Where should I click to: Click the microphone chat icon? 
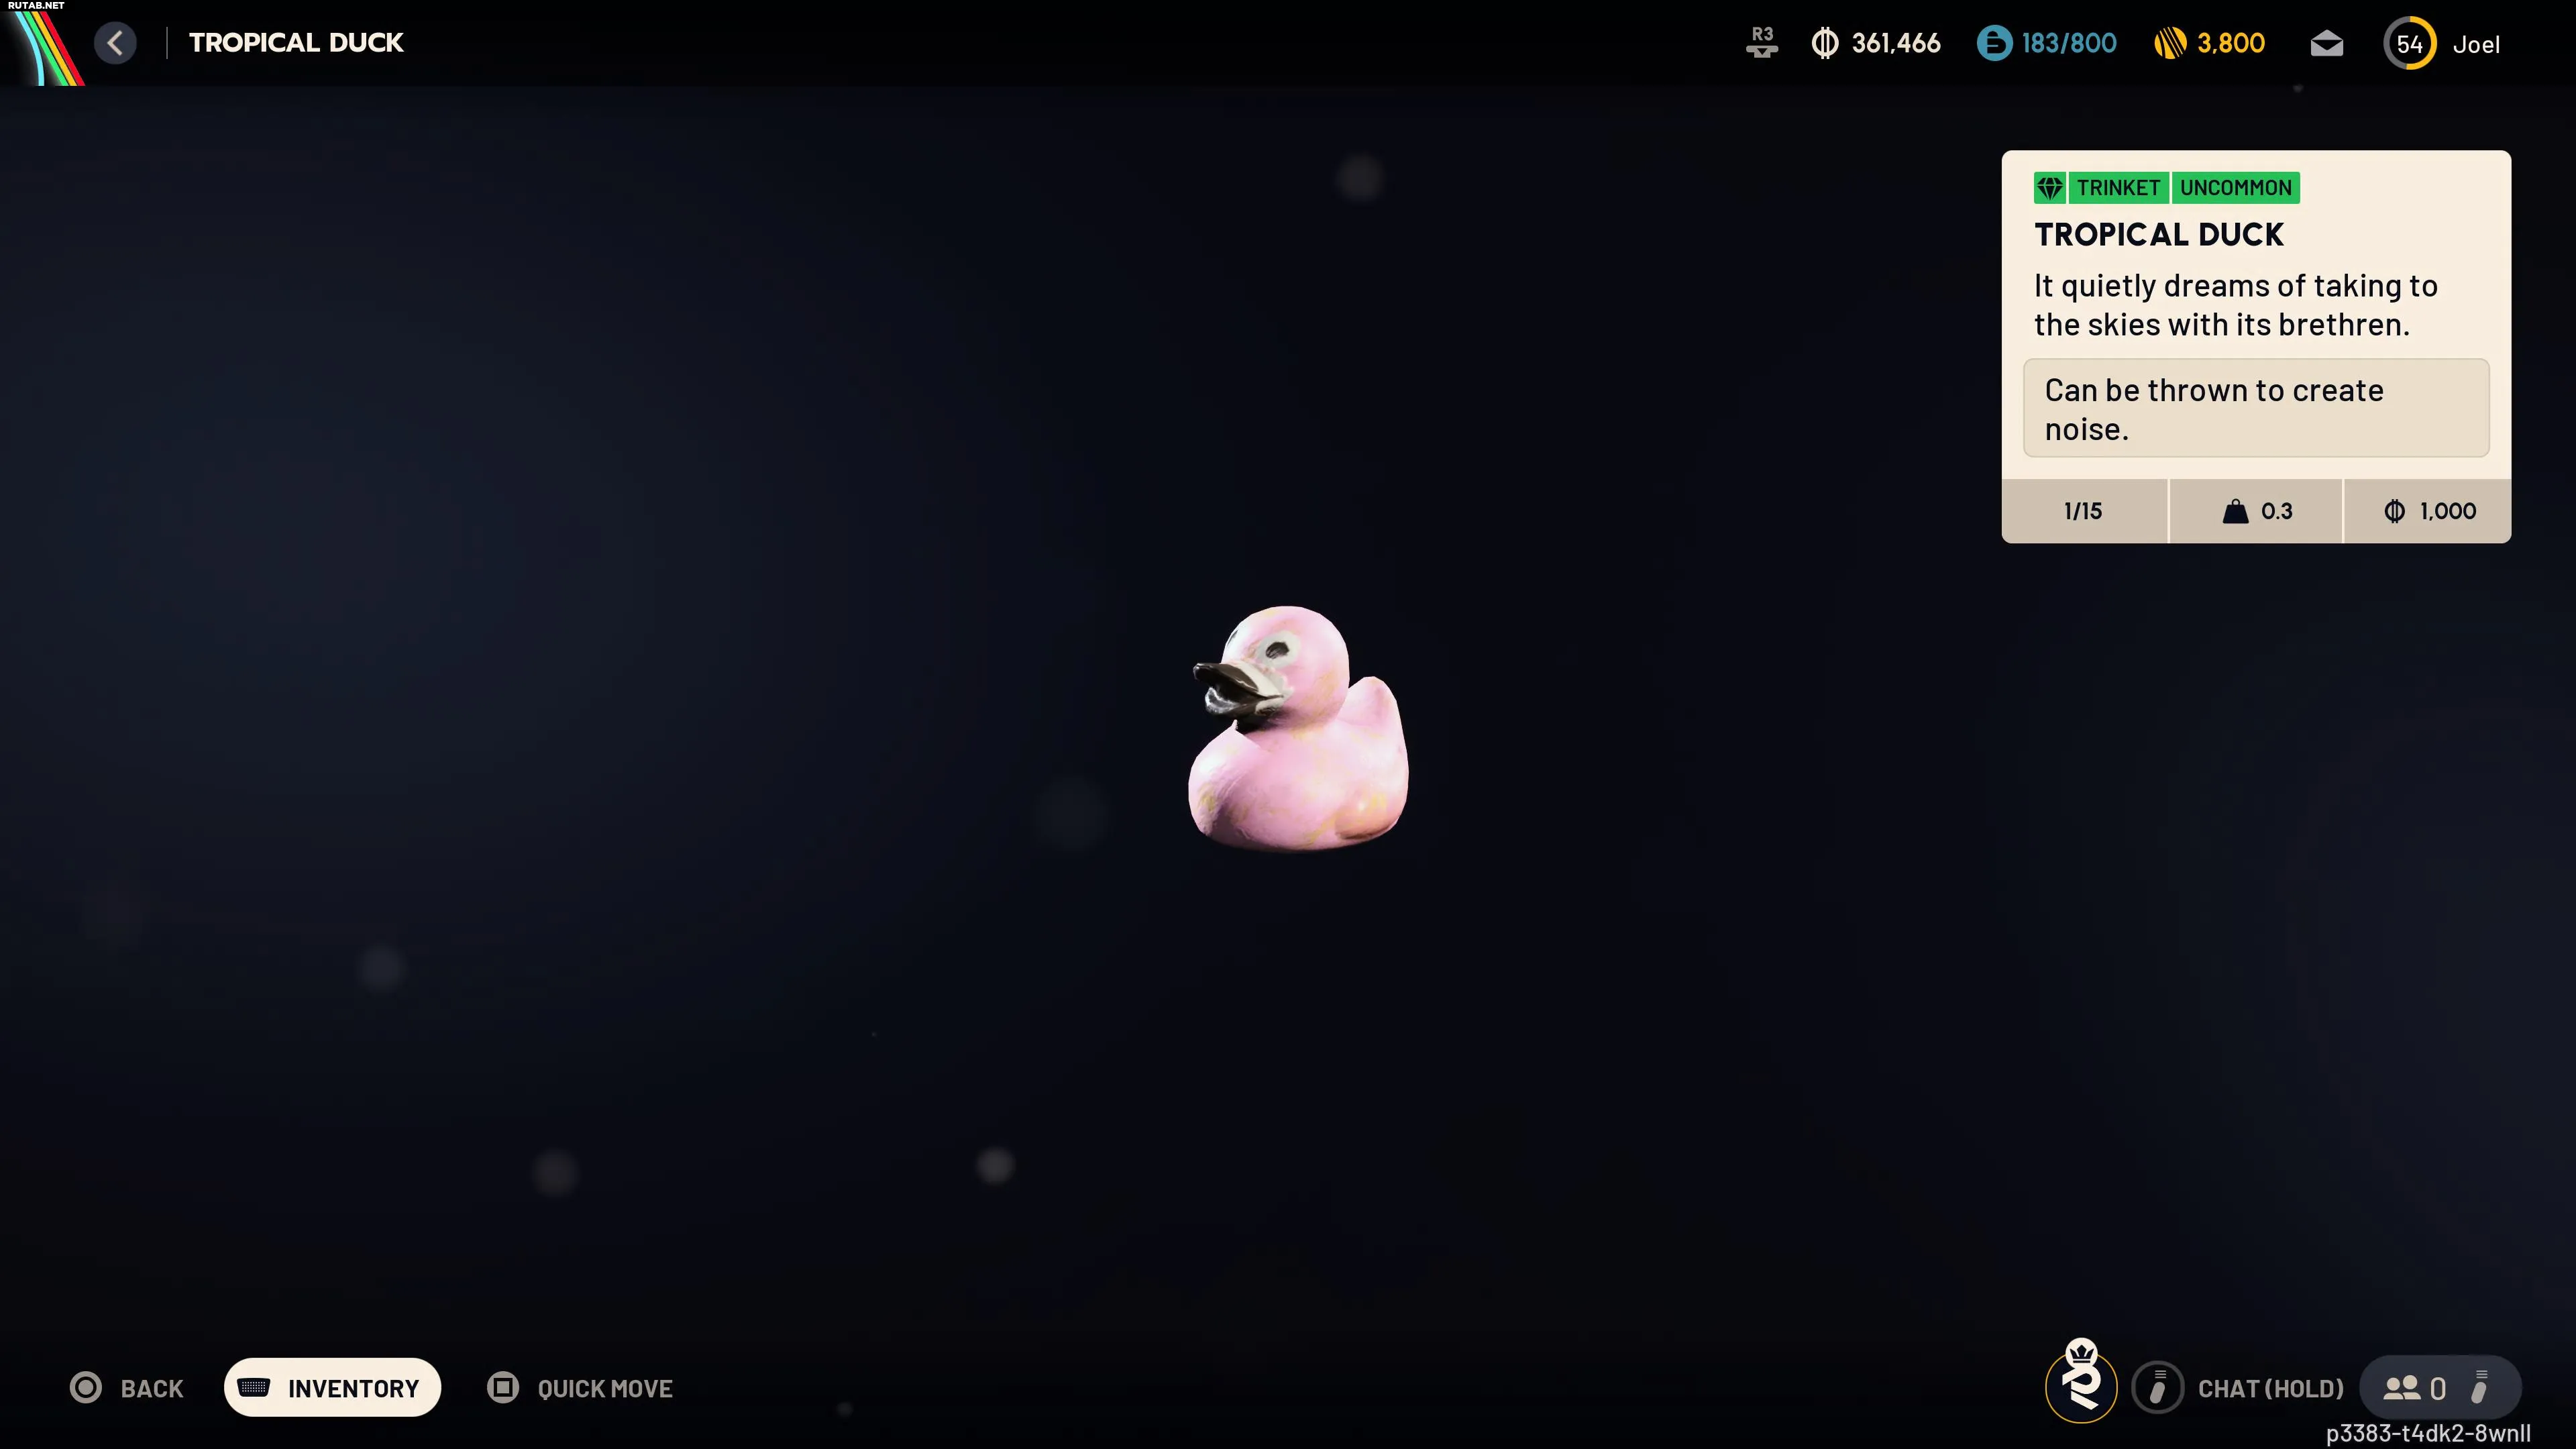click(2157, 1388)
